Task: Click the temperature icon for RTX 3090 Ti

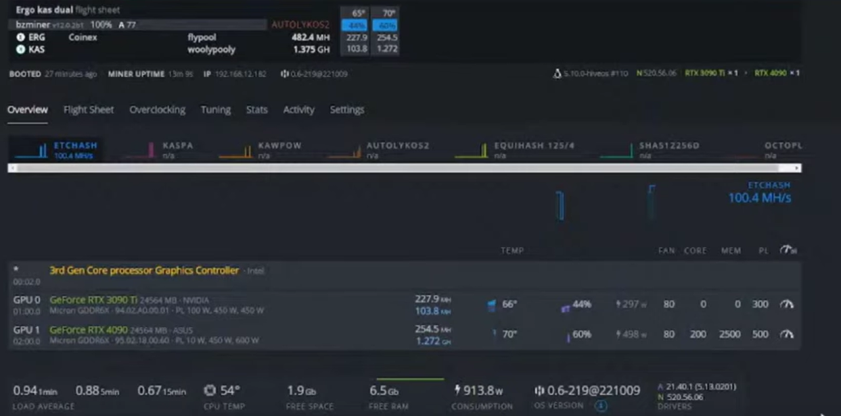Action: point(492,305)
